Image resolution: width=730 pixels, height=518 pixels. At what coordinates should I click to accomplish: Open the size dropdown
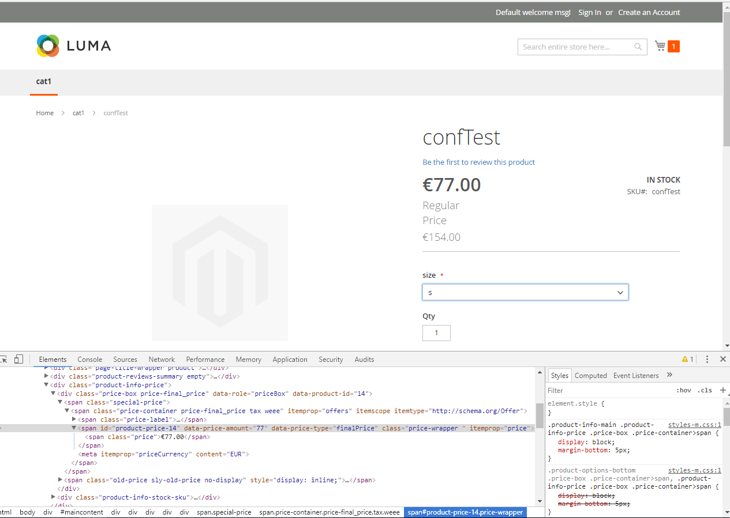tap(525, 292)
